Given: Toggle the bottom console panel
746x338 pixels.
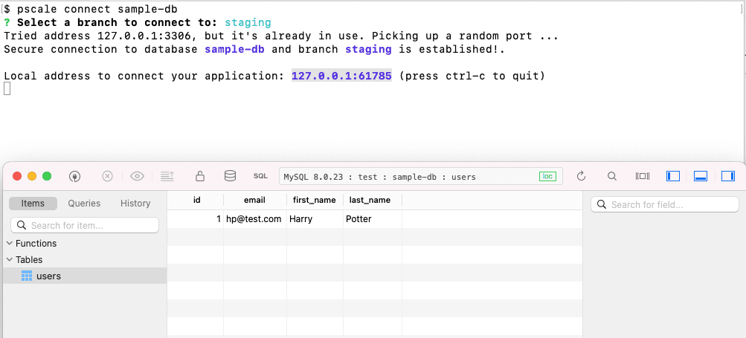Looking at the screenshot, I should [x=700, y=176].
